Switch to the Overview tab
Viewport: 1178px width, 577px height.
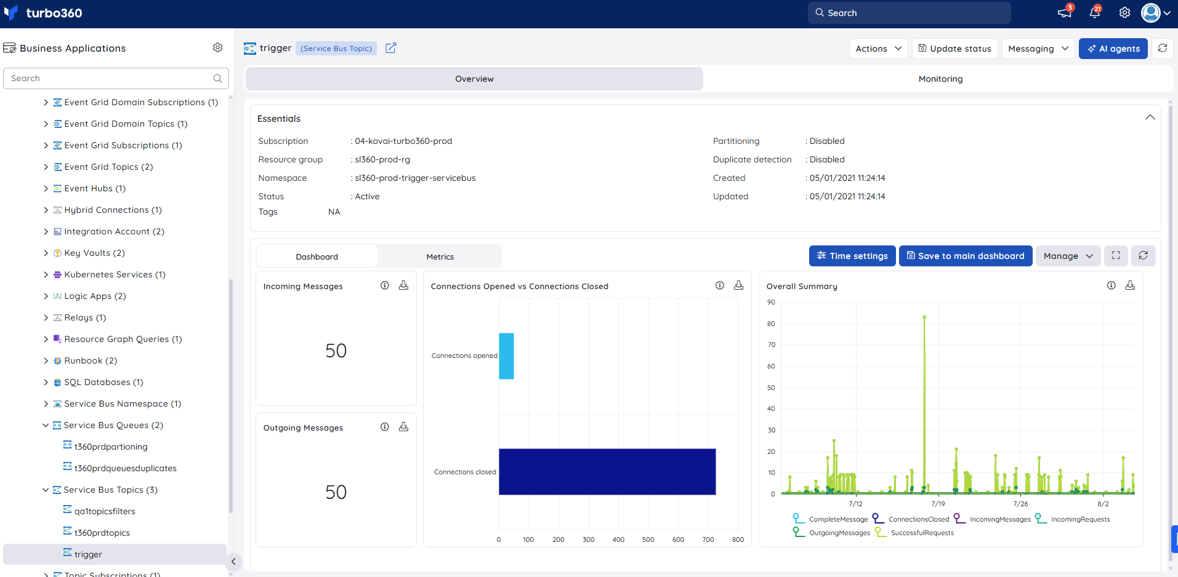[474, 79]
